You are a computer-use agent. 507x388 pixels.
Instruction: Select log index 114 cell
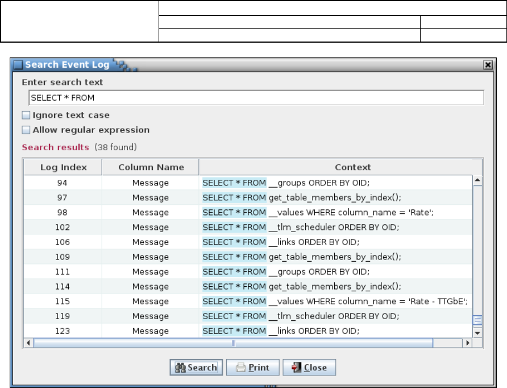tap(63, 287)
